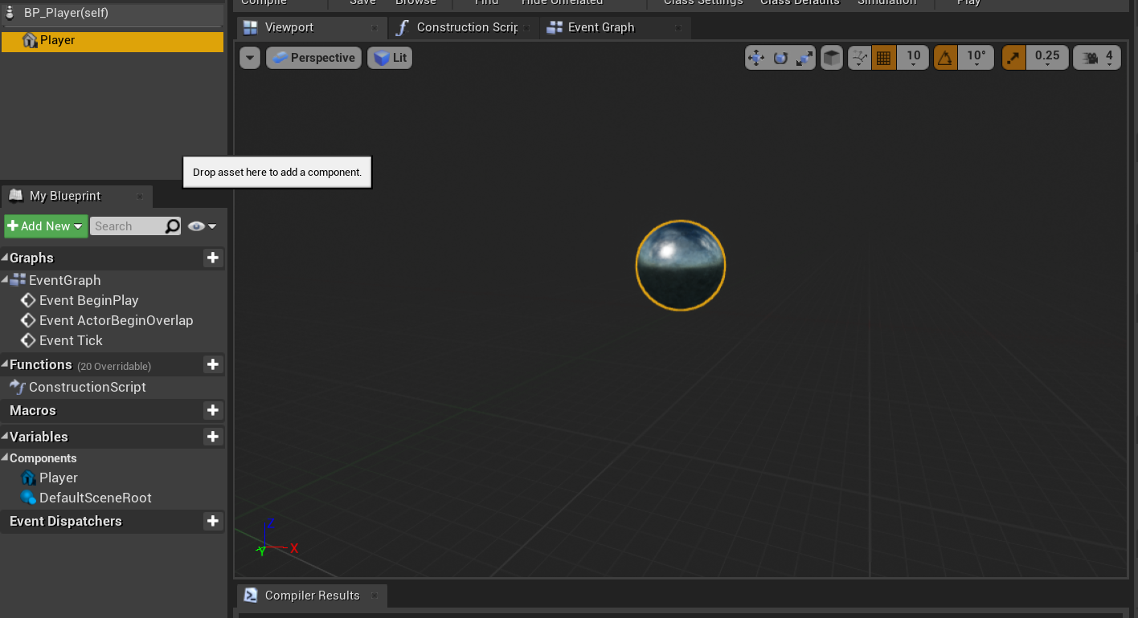Select Player component under Variables
The width and height of the screenshot is (1138, 618).
click(x=58, y=478)
